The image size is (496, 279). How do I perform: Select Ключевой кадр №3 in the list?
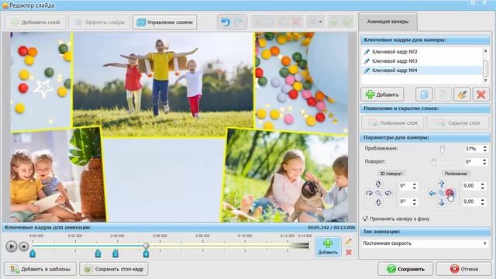[x=422, y=60]
